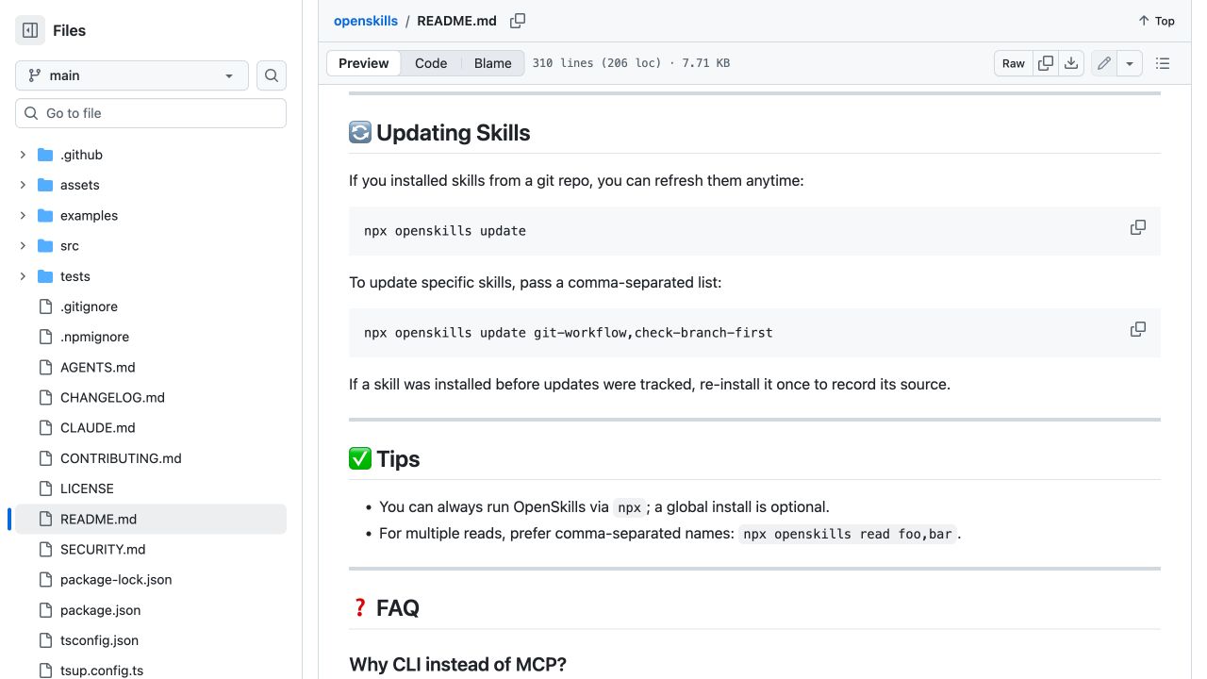Image resolution: width=1207 pixels, height=679 pixels.
Task: Open the tests folder
Action: pos(75,276)
